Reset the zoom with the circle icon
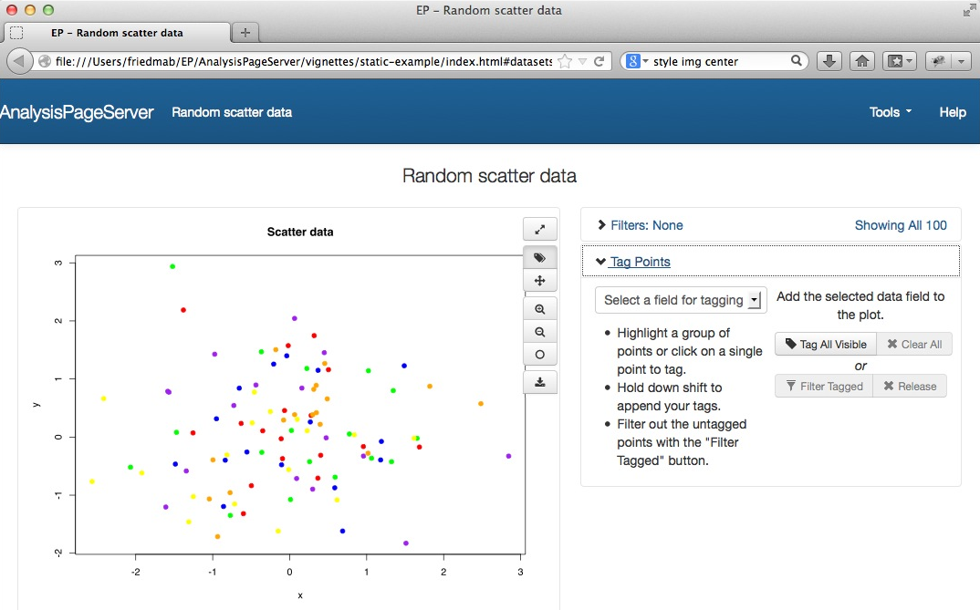The width and height of the screenshot is (980, 610). 540,355
